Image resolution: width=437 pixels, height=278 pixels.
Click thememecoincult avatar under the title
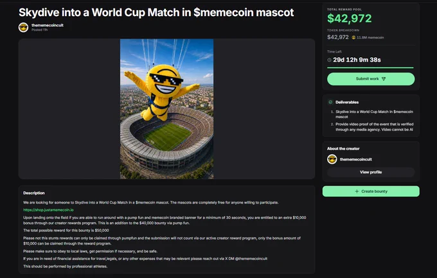23,28
